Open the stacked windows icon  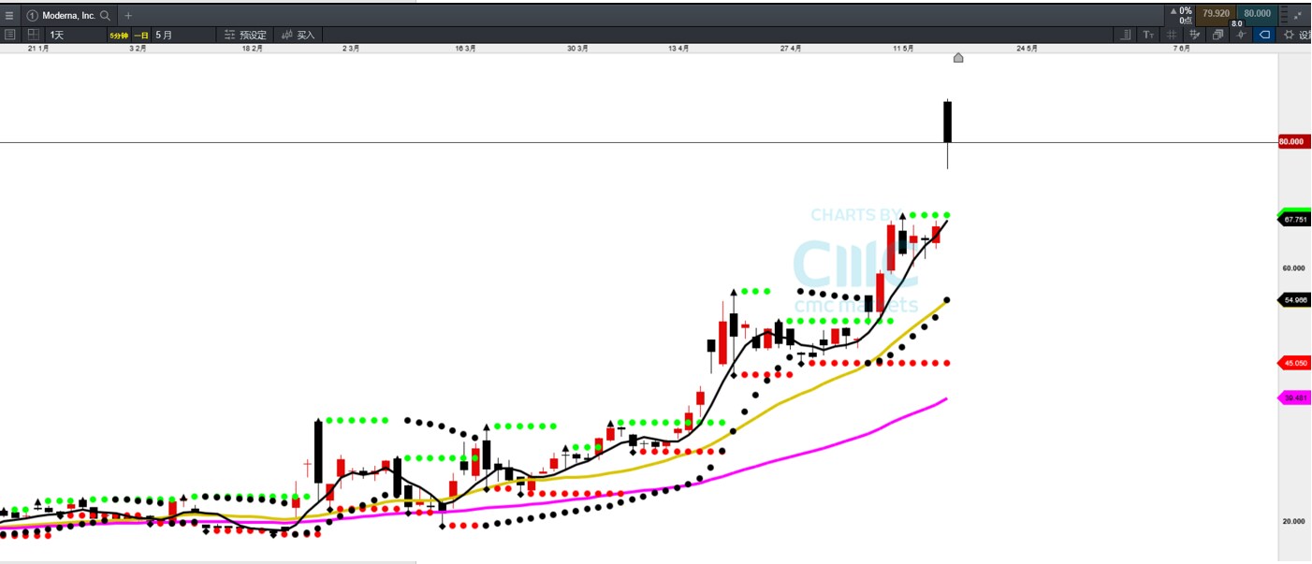tap(1218, 35)
